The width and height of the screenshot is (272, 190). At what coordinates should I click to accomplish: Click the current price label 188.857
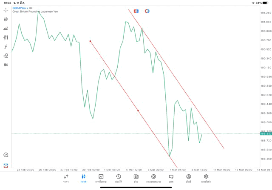[x=265, y=134]
